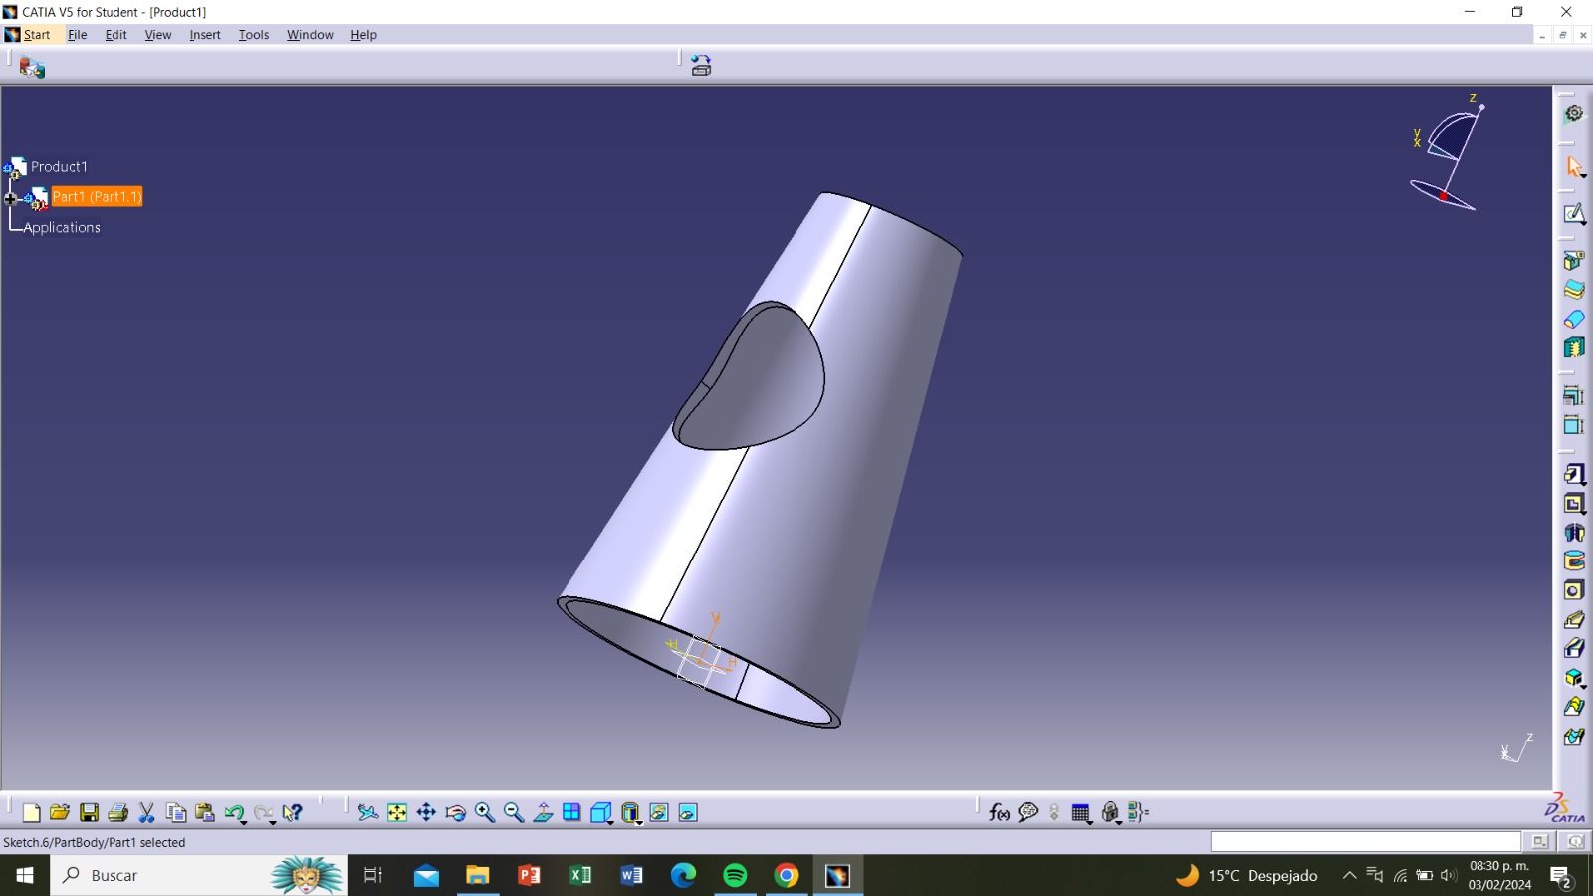Viewport: 1593px width, 896px height.
Task: Open the Start menu in CATIA
Action: coord(37,35)
